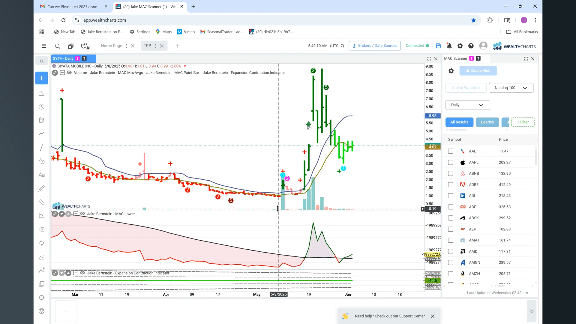Screen dimensions: 576x324
Task: Click the duplicate workspace windows icon
Action: coord(71,46)
